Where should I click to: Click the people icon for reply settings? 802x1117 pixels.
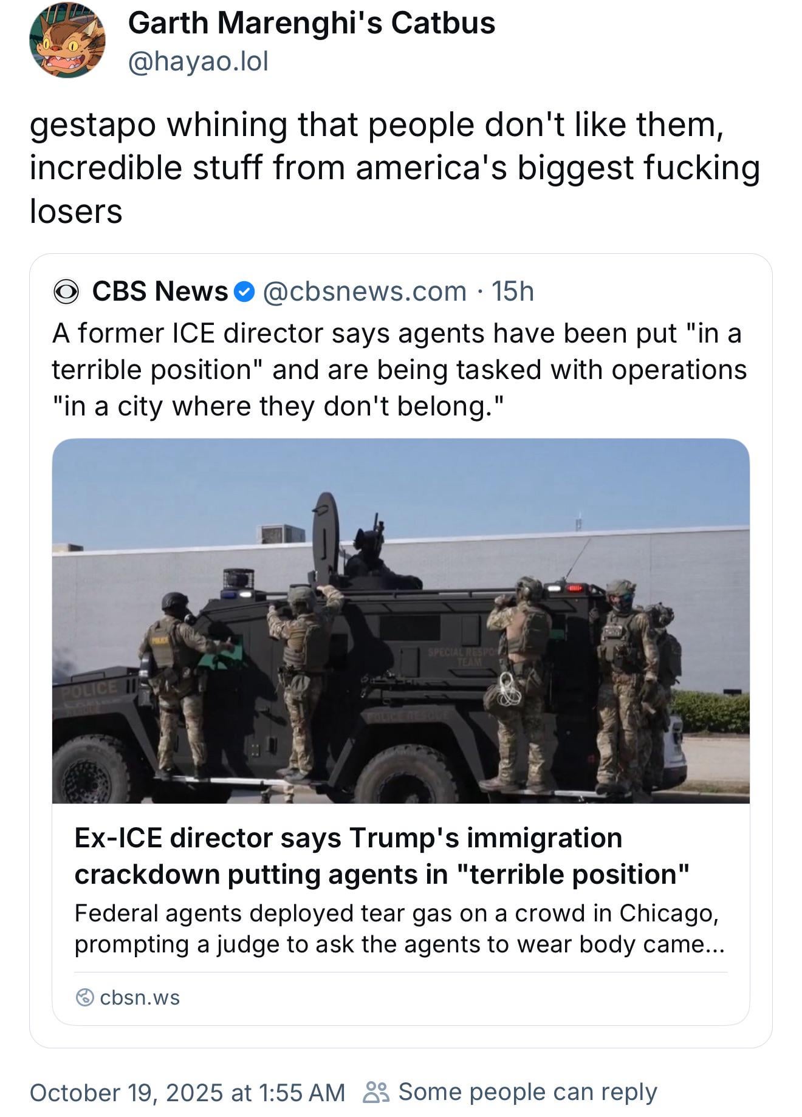click(x=377, y=1091)
